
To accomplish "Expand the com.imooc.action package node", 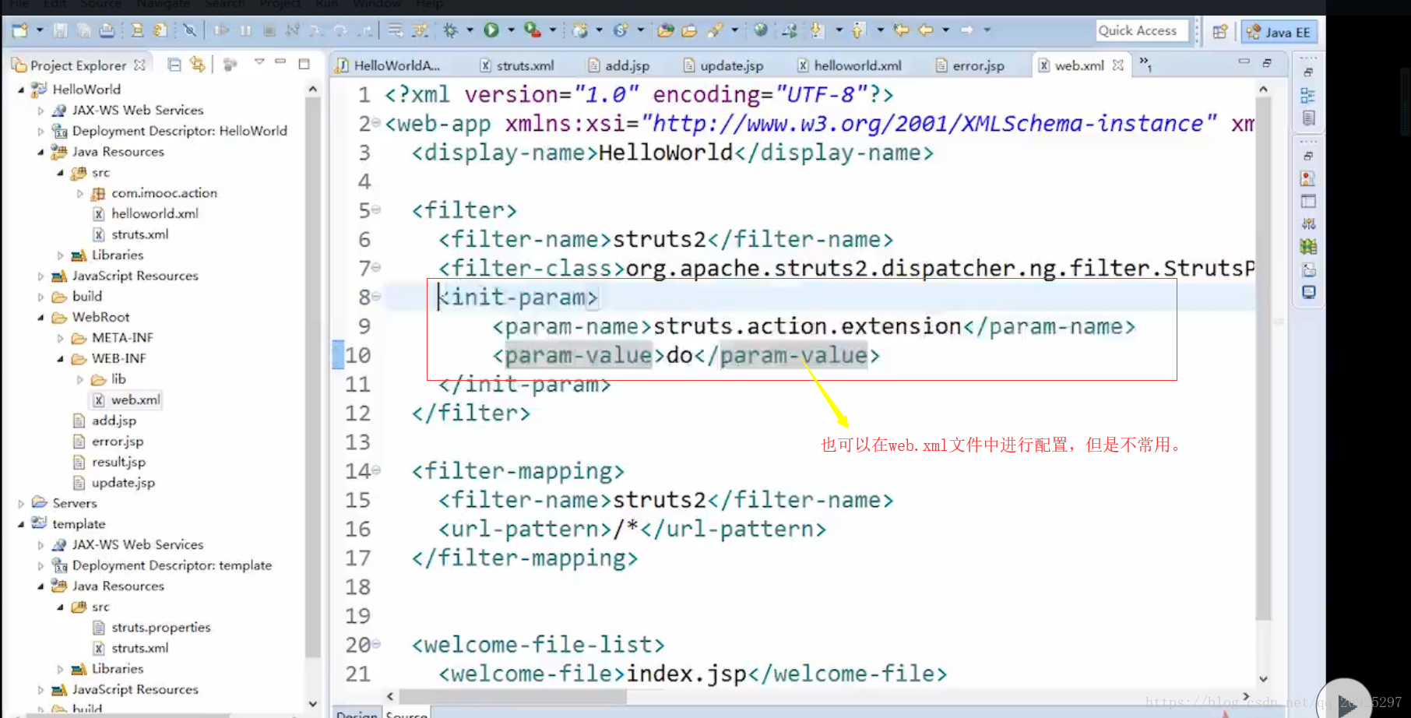I will [x=79, y=193].
